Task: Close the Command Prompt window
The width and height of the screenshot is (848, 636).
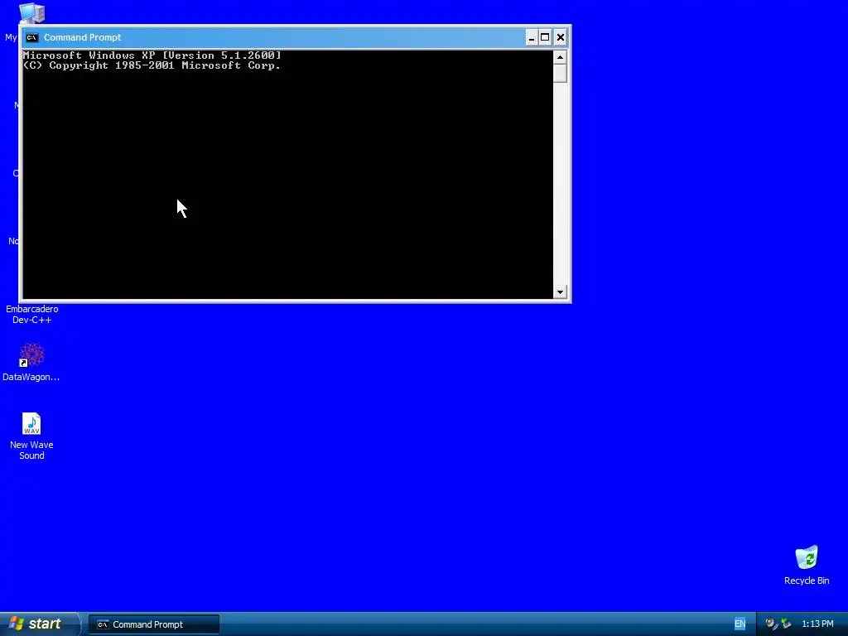Action: tap(561, 37)
